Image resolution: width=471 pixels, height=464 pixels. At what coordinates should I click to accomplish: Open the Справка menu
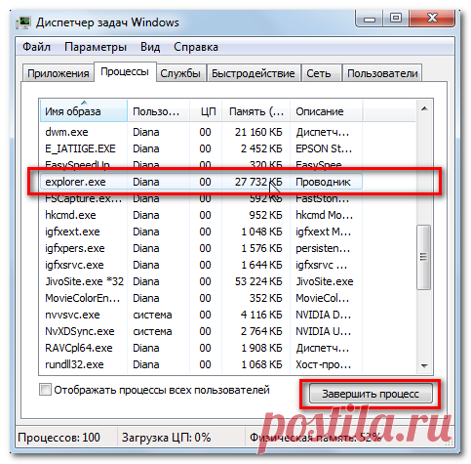pyautogui.click(x=196, y=47)
